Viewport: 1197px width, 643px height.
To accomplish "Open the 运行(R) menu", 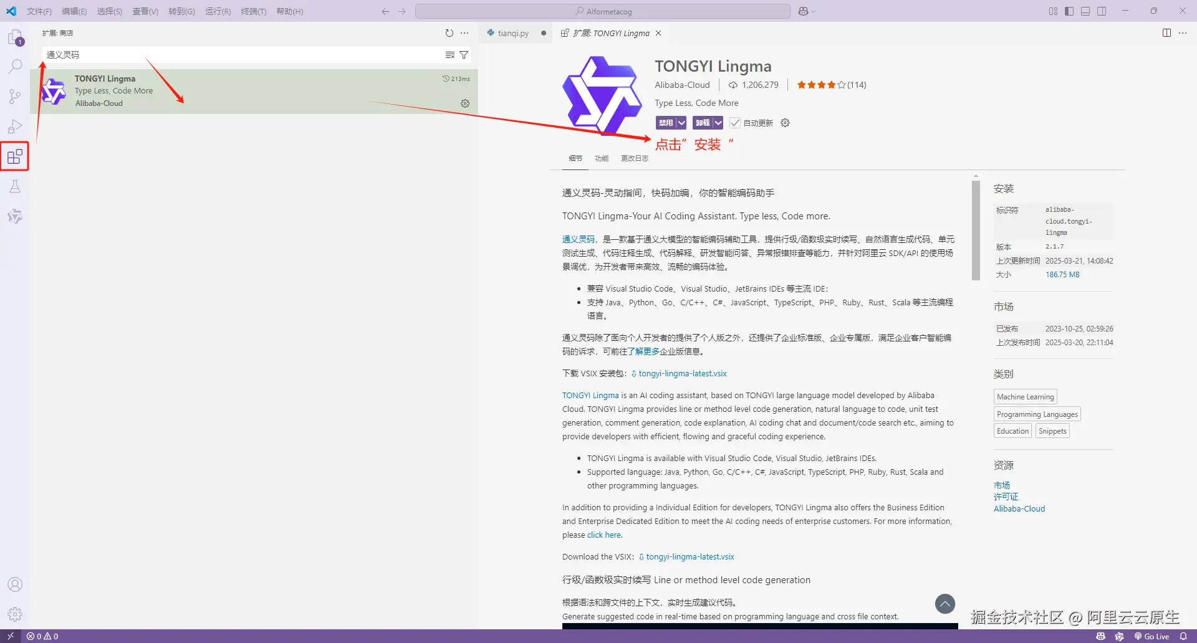I will (218, 11).
